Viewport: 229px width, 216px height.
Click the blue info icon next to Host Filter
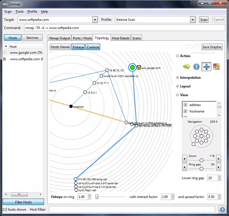pyautogui.click(x=223, y=210)
